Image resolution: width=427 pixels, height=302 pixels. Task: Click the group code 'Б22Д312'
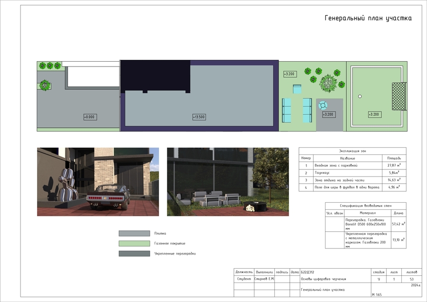pos(307,272)
